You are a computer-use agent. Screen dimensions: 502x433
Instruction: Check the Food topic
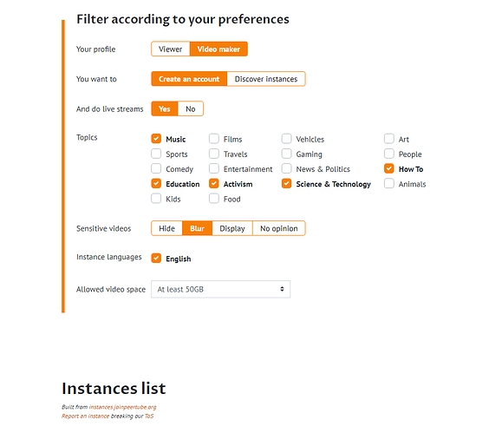(x=214, y=199)
